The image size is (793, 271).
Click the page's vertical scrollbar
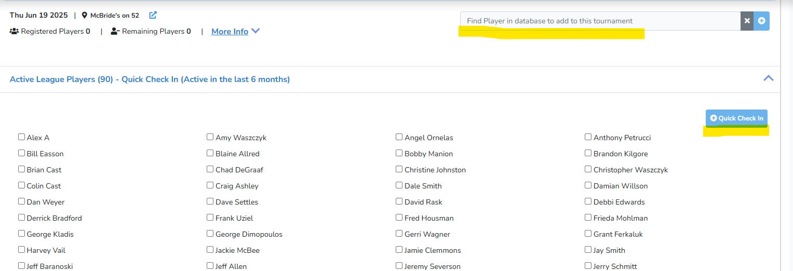tap(786, 135)
